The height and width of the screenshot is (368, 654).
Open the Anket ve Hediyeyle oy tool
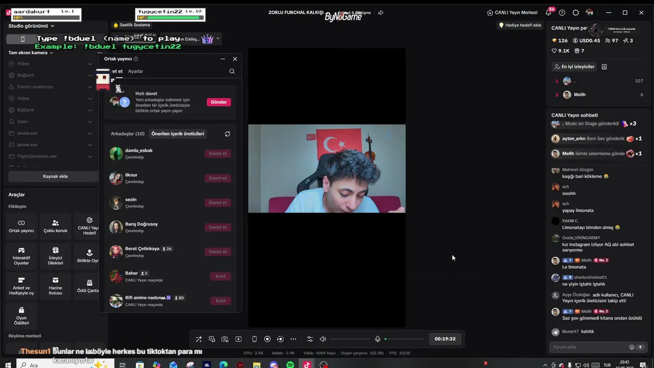(21, 286)
